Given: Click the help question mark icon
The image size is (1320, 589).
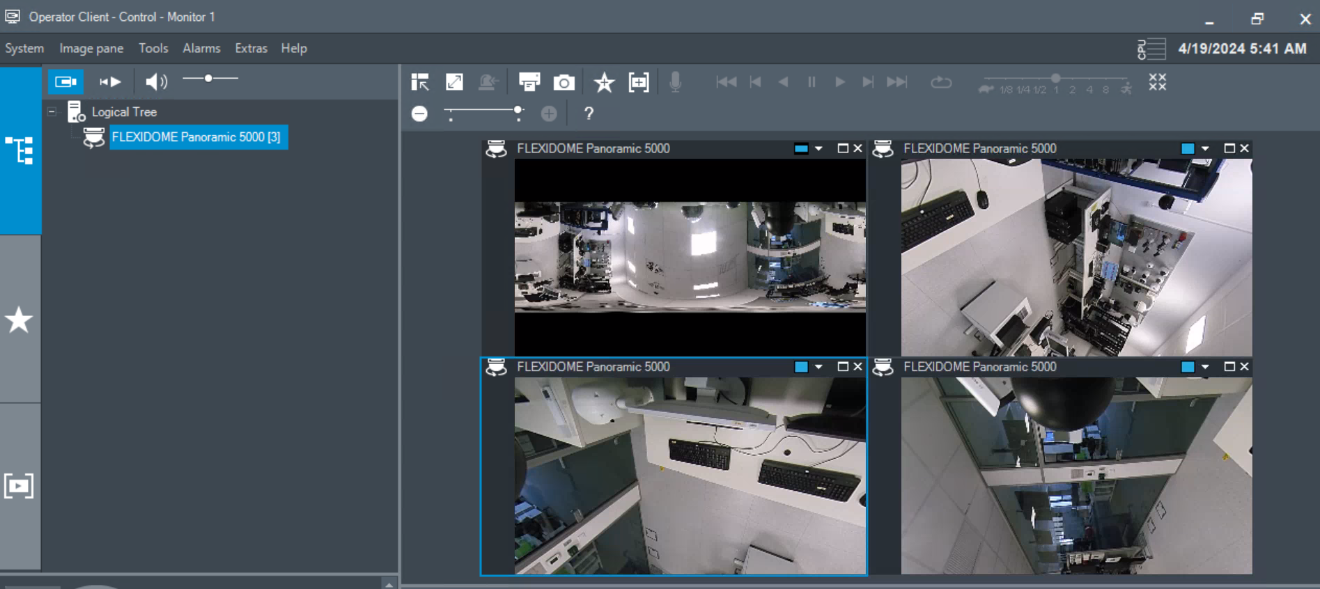Looking at the screenshot, I should [589, 113].
